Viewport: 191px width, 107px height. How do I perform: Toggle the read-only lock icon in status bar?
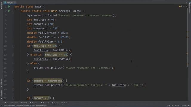(189, 106)
